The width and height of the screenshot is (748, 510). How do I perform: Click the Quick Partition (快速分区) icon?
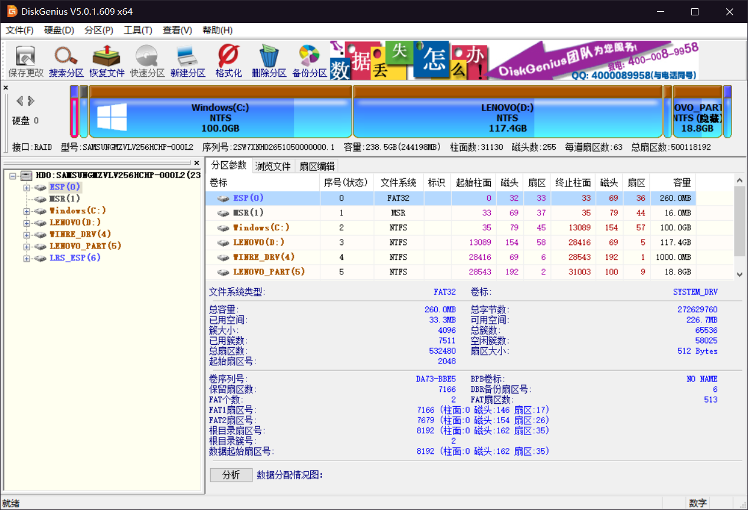tap(147, 61)
